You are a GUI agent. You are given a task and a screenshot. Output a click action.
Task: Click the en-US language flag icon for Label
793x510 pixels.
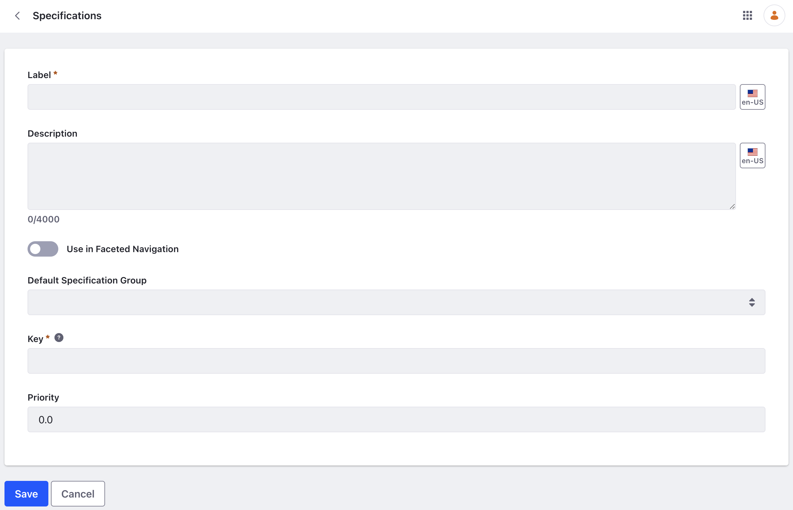[753, 96]
